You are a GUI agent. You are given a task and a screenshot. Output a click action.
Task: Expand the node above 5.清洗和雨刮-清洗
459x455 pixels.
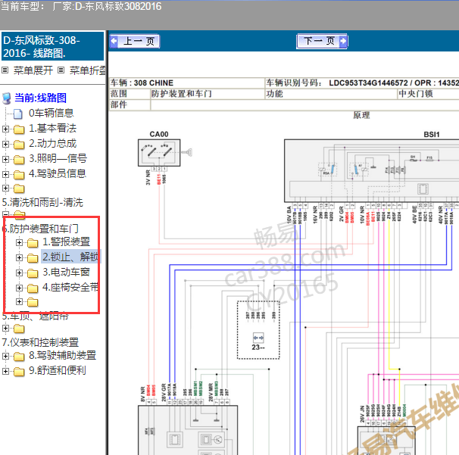click(x=5, y=188)
